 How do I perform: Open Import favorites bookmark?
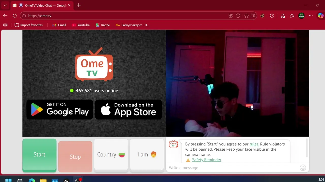point(29,25)
